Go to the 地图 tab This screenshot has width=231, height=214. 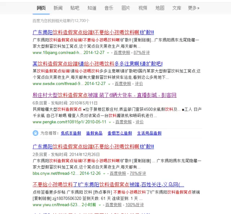click(160, 8)
